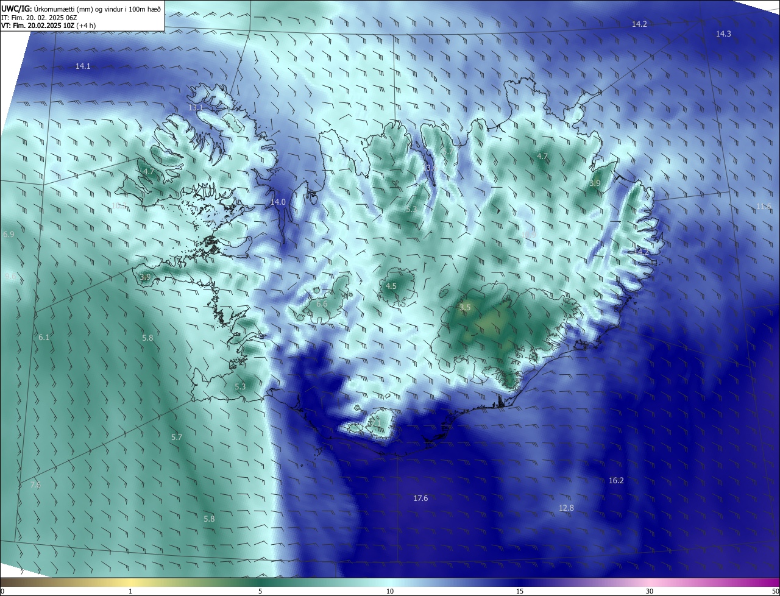This screenshot has height=596, width=780.
Task: Click the colorbar tick label 30
Action: 650,591
